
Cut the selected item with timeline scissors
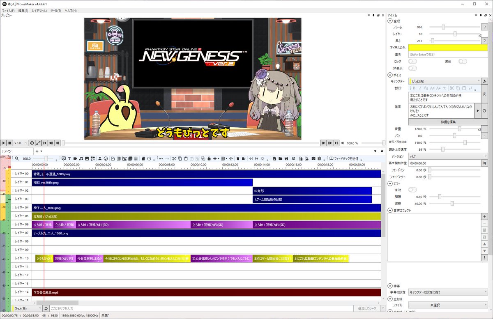(174, 158)
